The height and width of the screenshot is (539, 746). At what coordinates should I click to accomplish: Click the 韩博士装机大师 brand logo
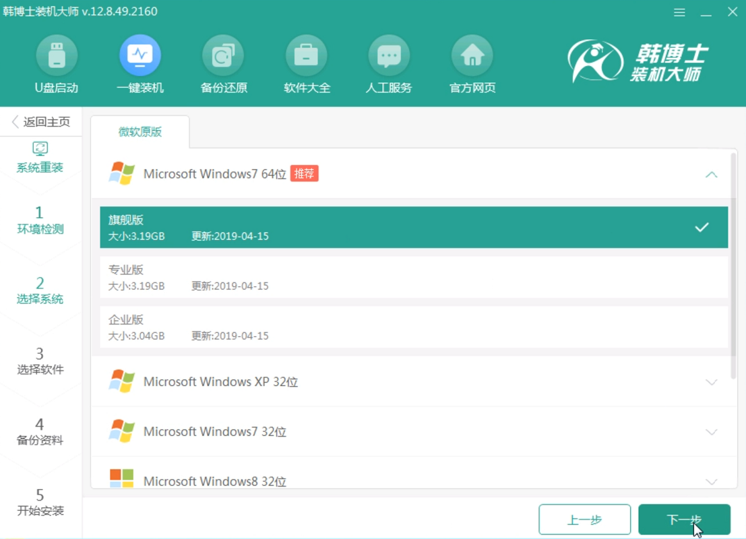click(638, 61)
